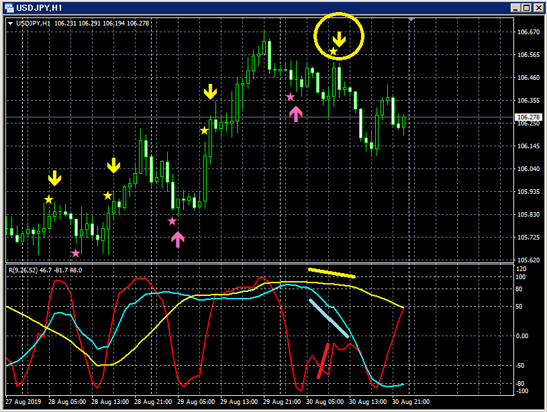This screenshot has width=547, height=412.
Task: Minimize the USDJPY,H1 chart window
Action: point(515,7)
